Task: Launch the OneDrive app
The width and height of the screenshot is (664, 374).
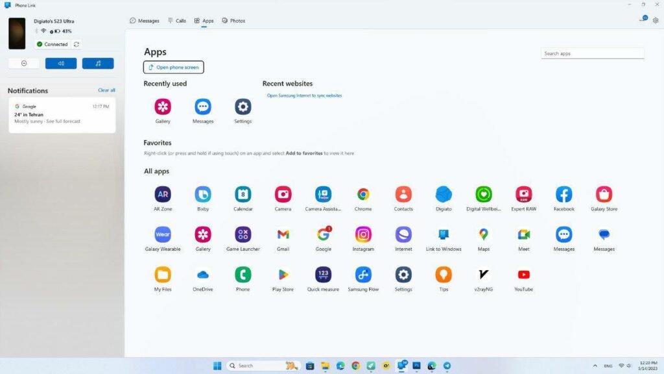Action: (203, 275)
